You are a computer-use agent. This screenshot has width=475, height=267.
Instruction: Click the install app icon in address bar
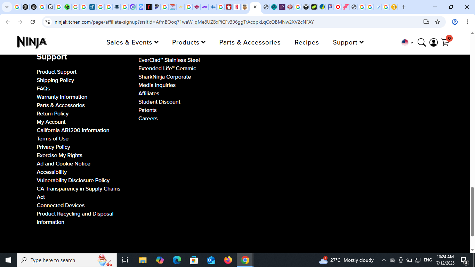coord(426,22)
